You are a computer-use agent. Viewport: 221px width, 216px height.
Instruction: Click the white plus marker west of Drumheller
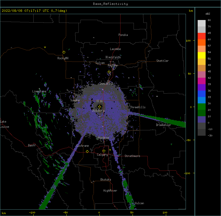[x=157, y=96]
